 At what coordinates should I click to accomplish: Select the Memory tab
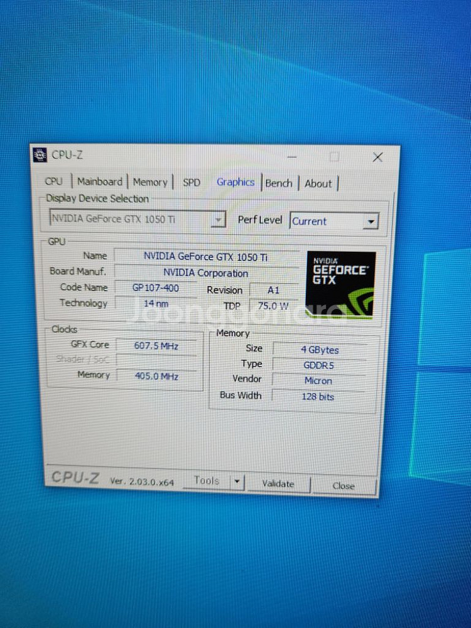[150, 182]
